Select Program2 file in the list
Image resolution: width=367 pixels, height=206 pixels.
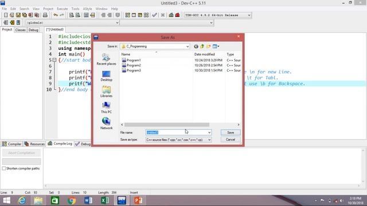tap(131, 65)
